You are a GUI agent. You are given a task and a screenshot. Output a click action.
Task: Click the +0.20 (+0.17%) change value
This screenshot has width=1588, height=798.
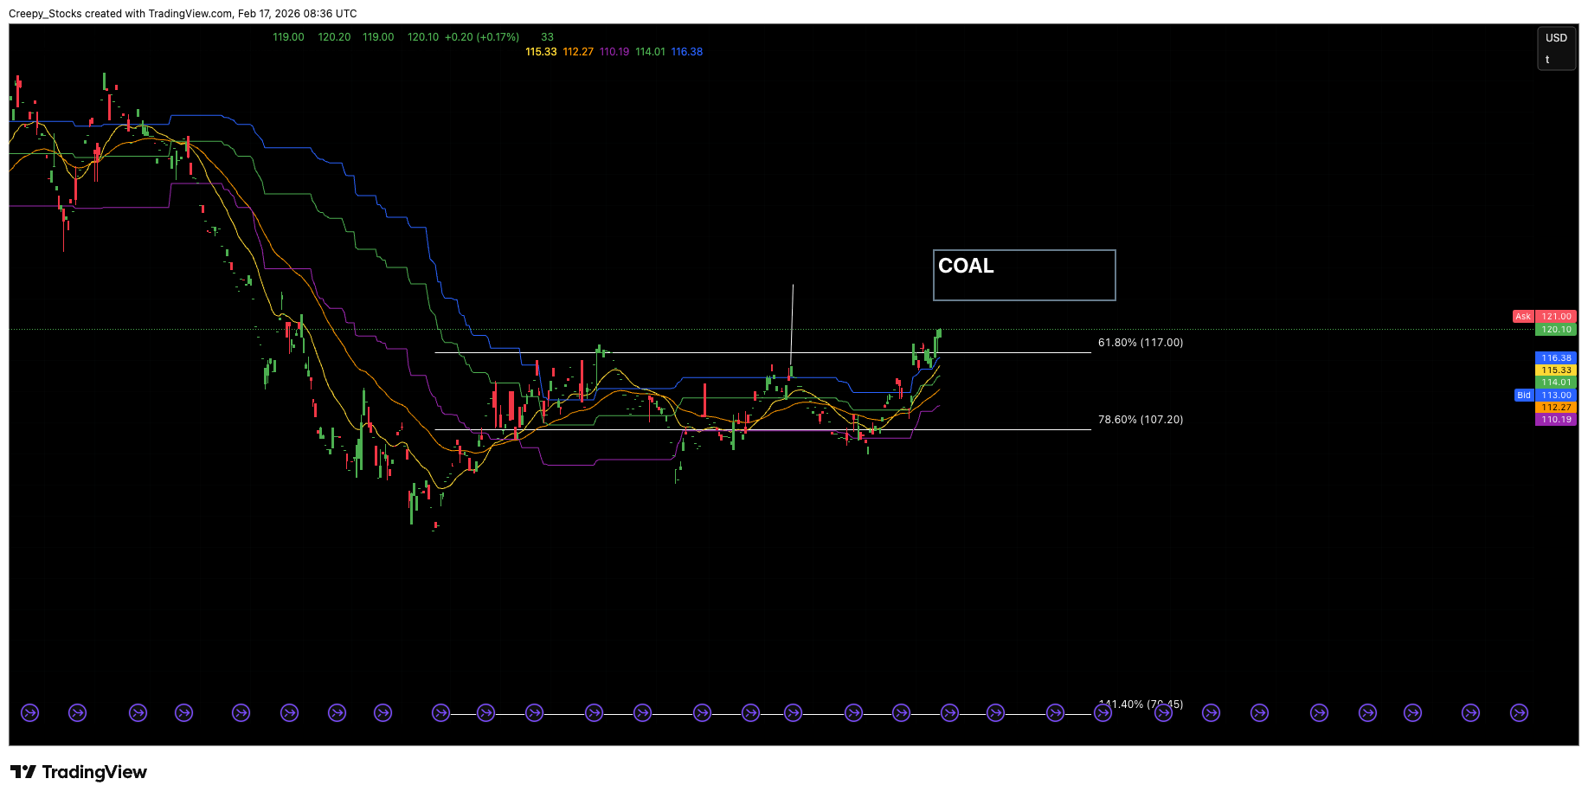click(482, 37)
